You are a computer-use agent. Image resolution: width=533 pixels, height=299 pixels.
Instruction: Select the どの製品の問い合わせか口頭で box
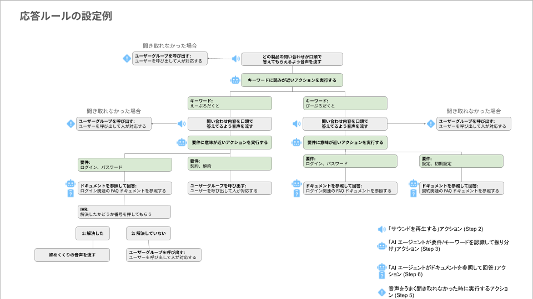coord(292,59)
